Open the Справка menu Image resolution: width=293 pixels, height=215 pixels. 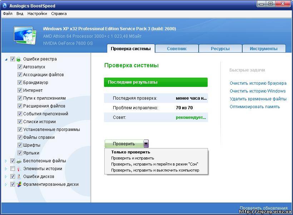59,14
